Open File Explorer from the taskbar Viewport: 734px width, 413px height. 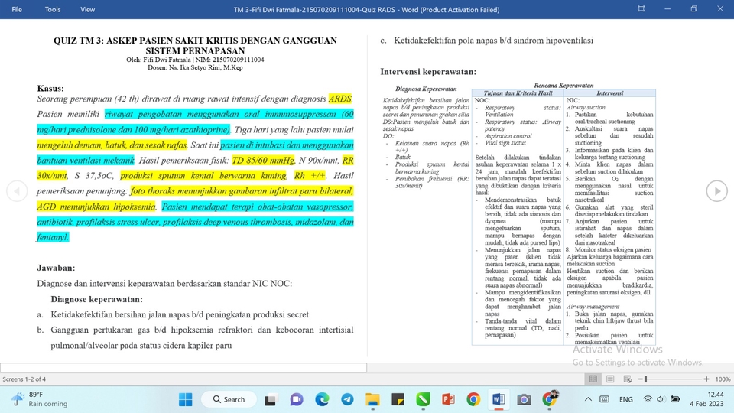372,399
